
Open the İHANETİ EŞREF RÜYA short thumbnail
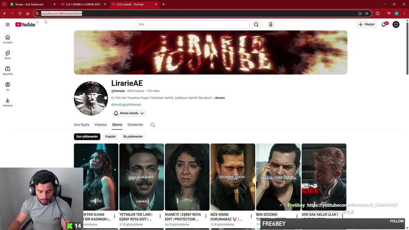(x=187, y=177)
